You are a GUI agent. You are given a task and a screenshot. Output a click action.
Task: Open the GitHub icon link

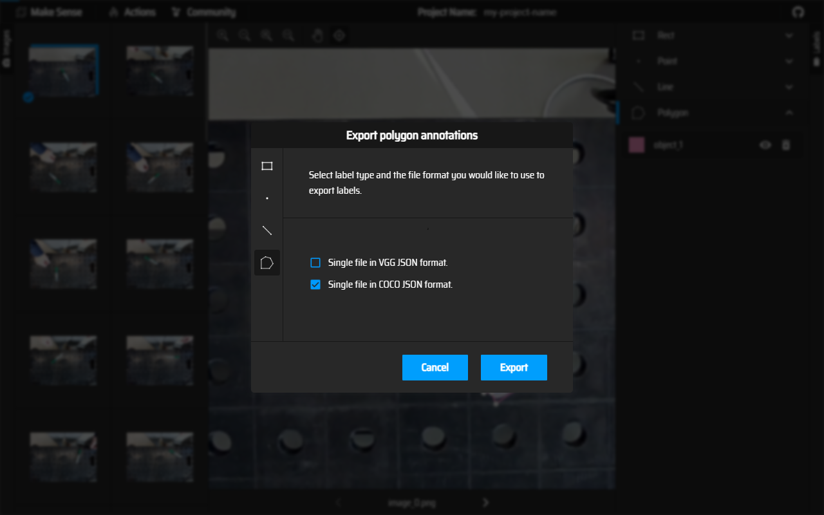point(798,12)
